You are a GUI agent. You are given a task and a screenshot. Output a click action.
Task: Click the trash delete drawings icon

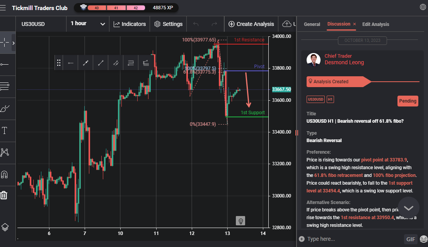[4, 195]
